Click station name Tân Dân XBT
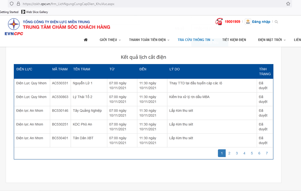The width and height of the screenshot is (301, 191). pyautogui.click(x=83, y=138)
